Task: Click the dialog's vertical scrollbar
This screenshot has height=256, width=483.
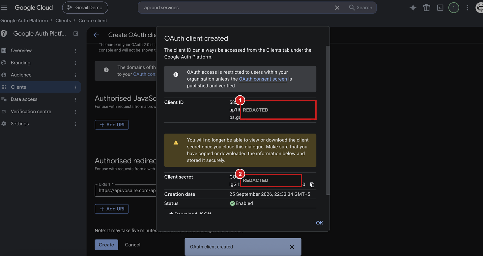Action: 327,120
